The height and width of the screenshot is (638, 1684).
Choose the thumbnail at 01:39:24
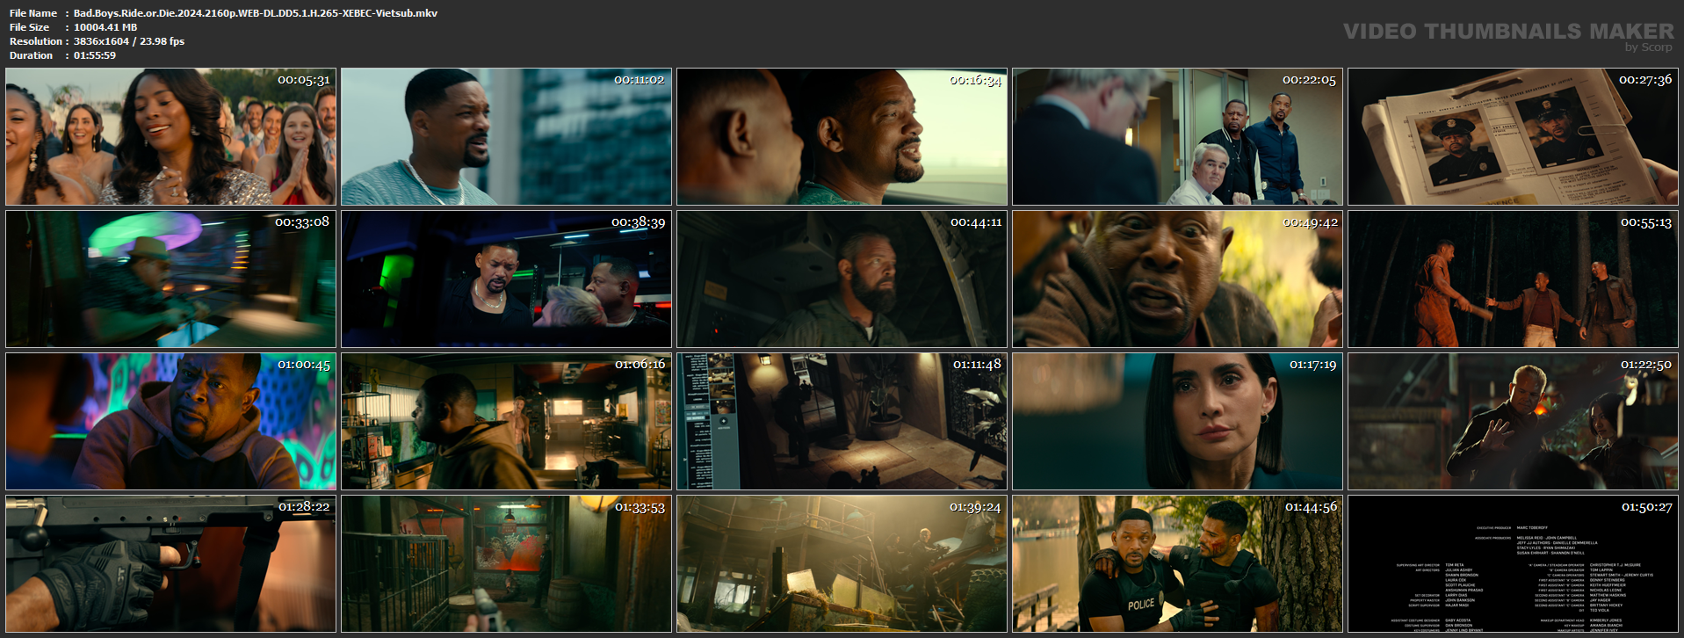[x=842, y=563]
